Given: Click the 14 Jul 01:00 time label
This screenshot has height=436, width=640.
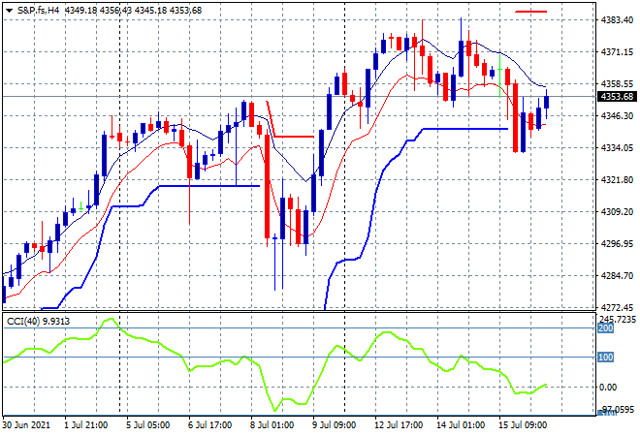Looking at the screenshot, I should 461,425.
